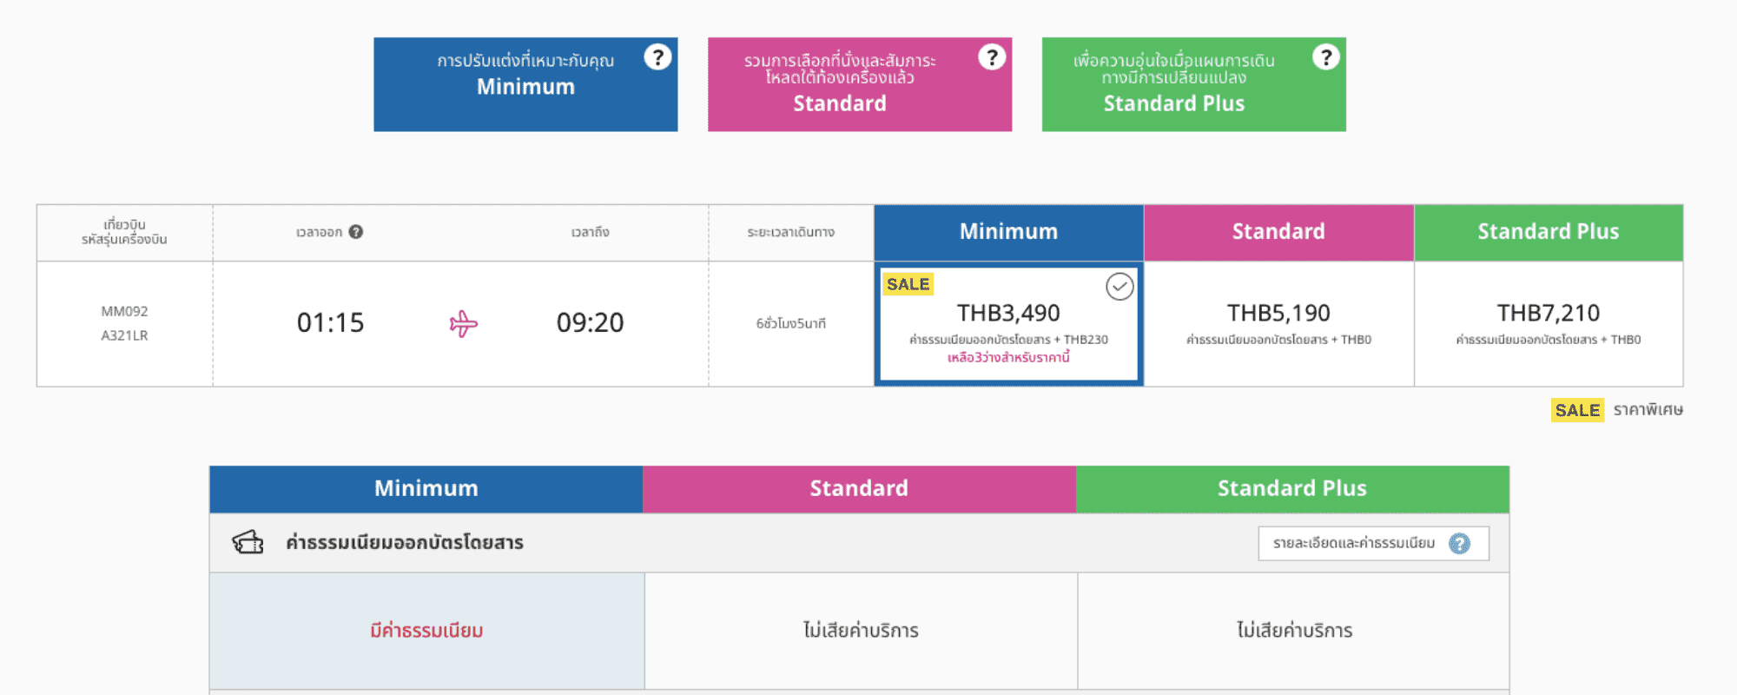Viewport: 1737px width, 695px height.
Task: Click Standard column header in flight table
Action: pos(1278,232)
